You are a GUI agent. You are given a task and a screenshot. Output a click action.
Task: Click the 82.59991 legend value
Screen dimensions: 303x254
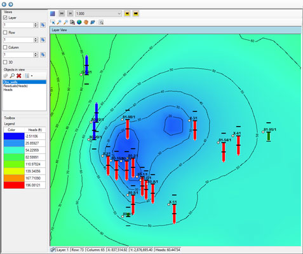[32, 157]
